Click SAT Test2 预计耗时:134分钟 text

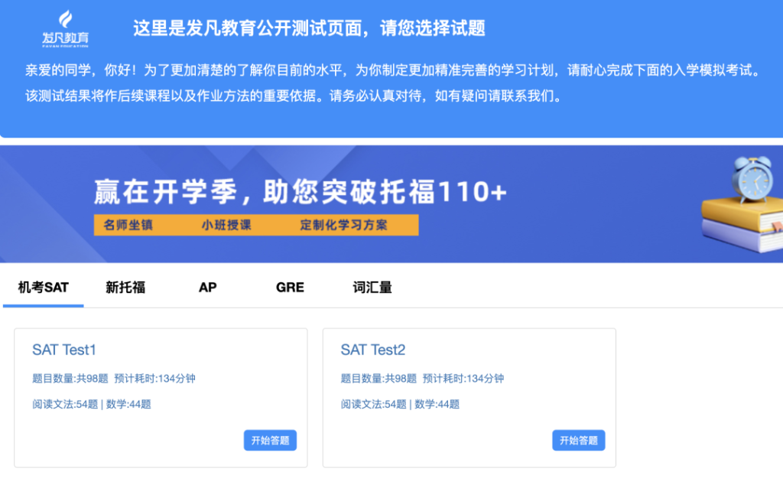point(463,379)
